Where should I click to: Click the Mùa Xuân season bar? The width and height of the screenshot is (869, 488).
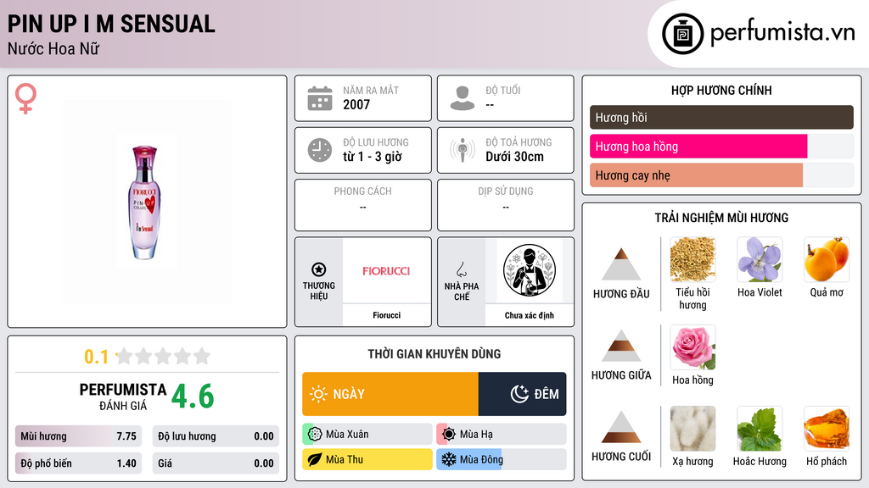[367, 434]
